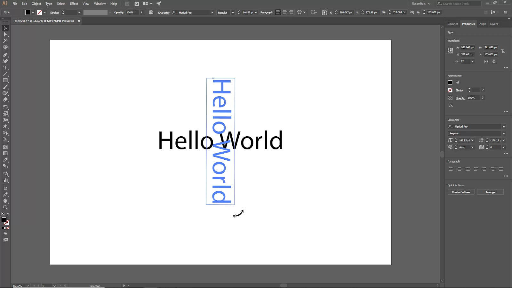Viewport: 512px width, 288px height.
Task: Enable align right in control bar Paragraph
Action: 292,12
